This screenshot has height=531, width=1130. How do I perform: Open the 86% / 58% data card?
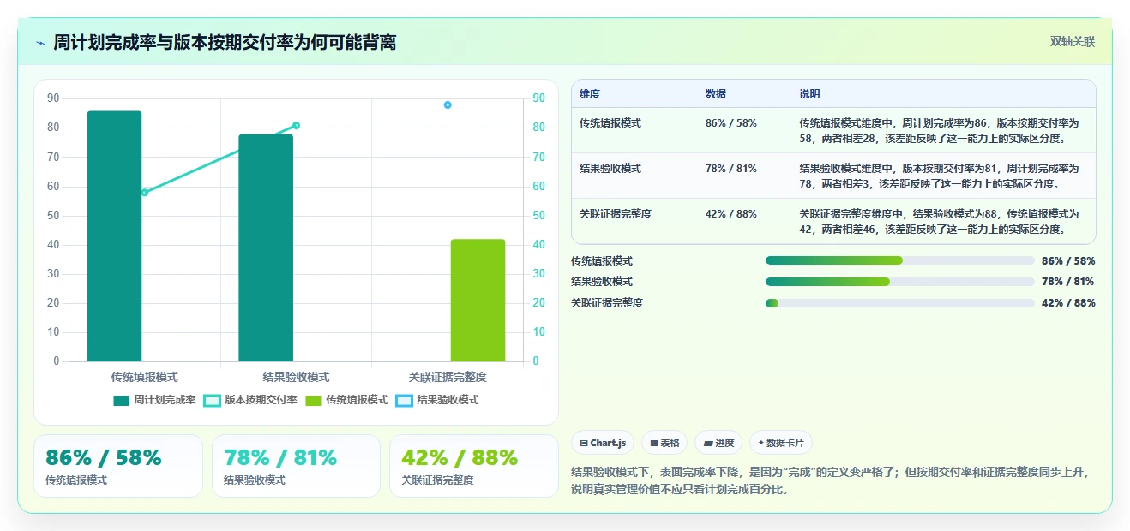click(118, 466)
